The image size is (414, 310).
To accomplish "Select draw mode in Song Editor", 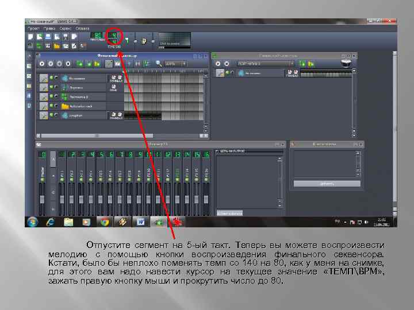I will pyautogui.click(x=109, y=64).
